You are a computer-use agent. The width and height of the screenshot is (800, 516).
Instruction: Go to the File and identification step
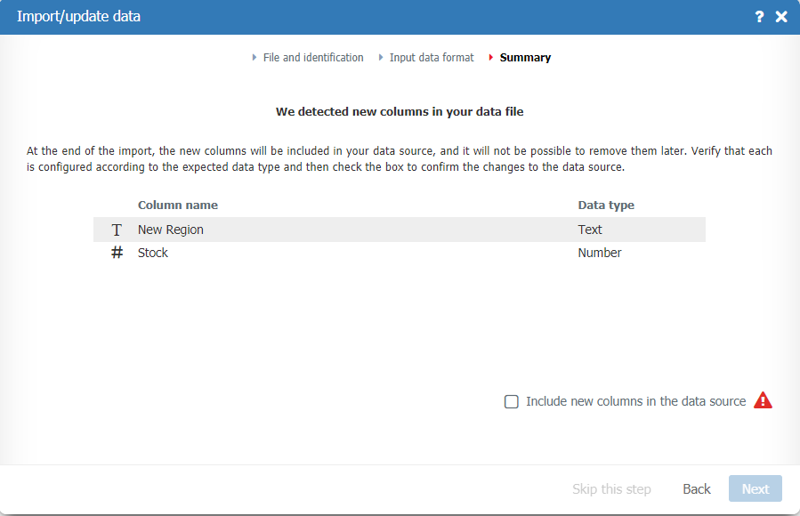point(313,58)
